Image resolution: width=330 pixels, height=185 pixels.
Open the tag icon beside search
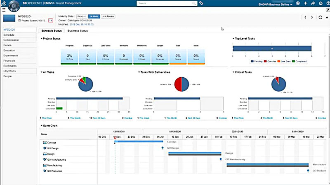coord(201,3)
